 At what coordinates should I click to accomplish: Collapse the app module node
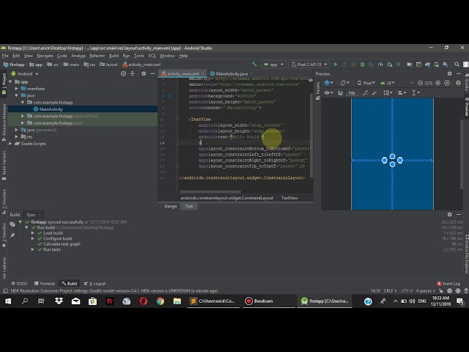coord(10,81)
